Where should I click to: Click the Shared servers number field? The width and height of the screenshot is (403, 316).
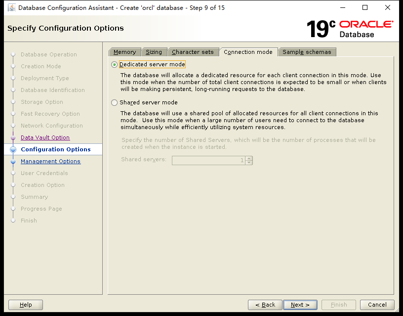pyautogui.click(x=208, y=160)
